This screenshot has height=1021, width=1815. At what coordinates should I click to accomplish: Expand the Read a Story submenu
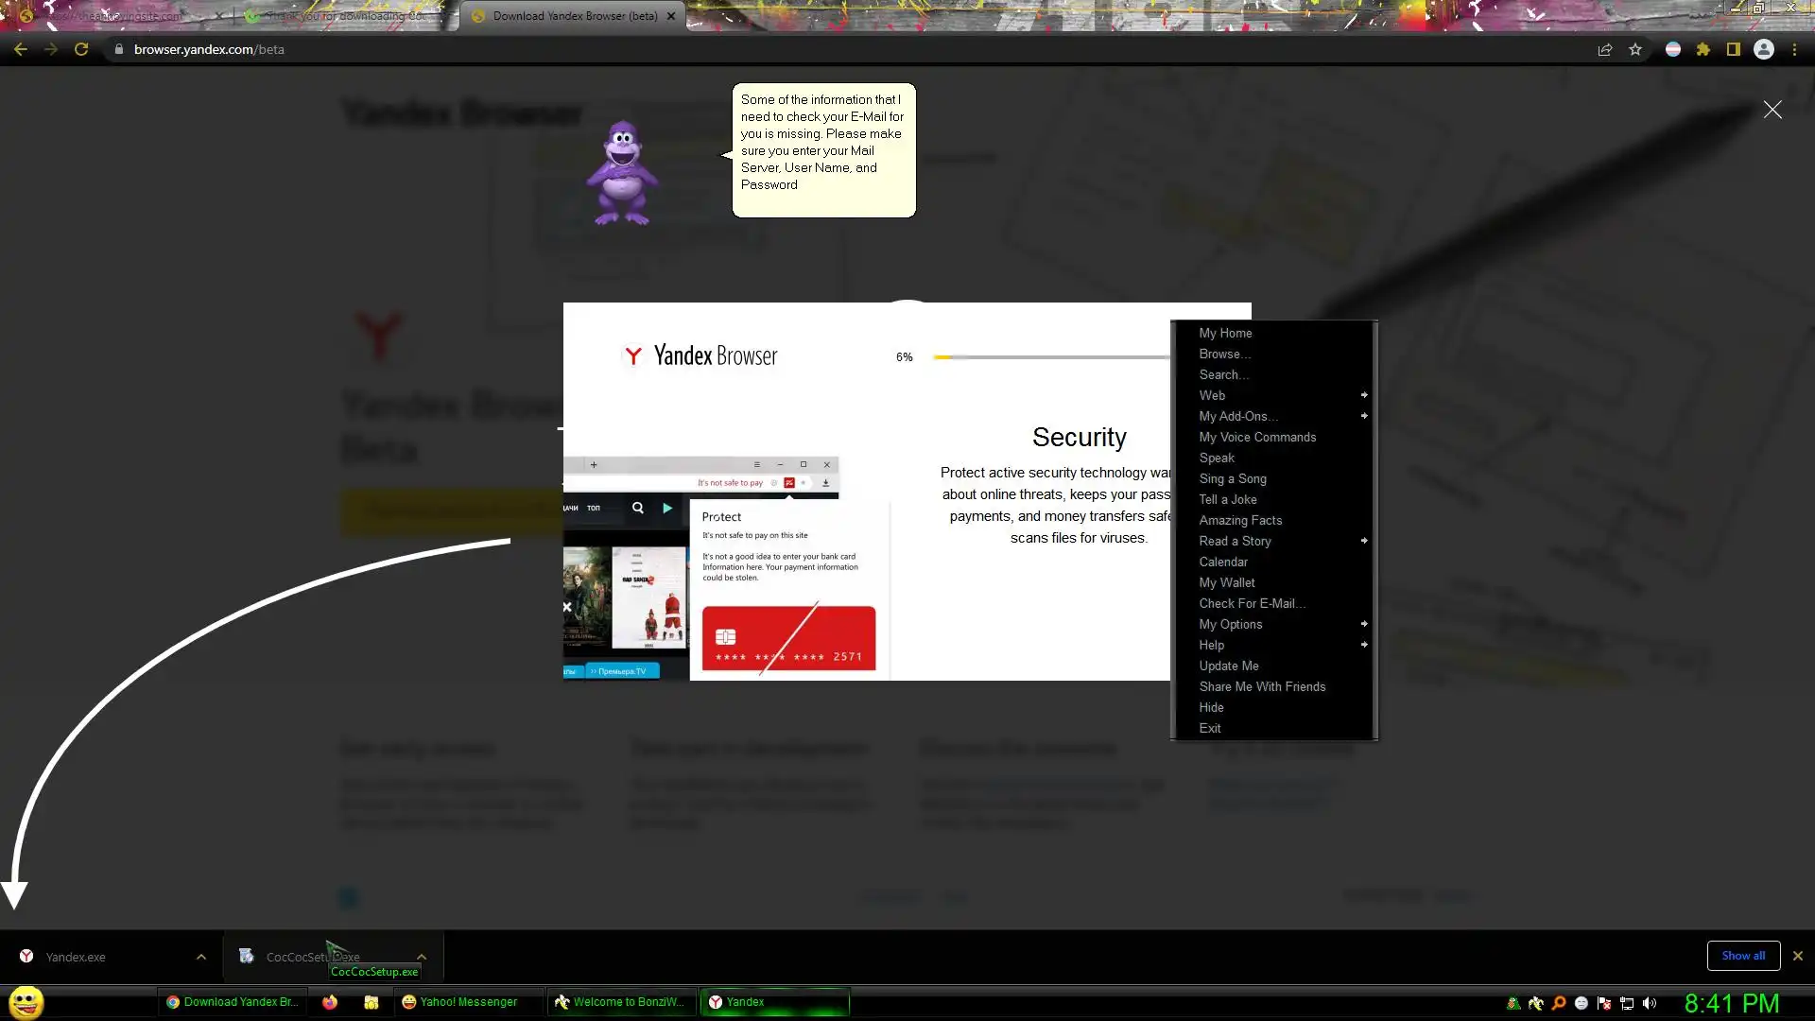[1363, 541]
